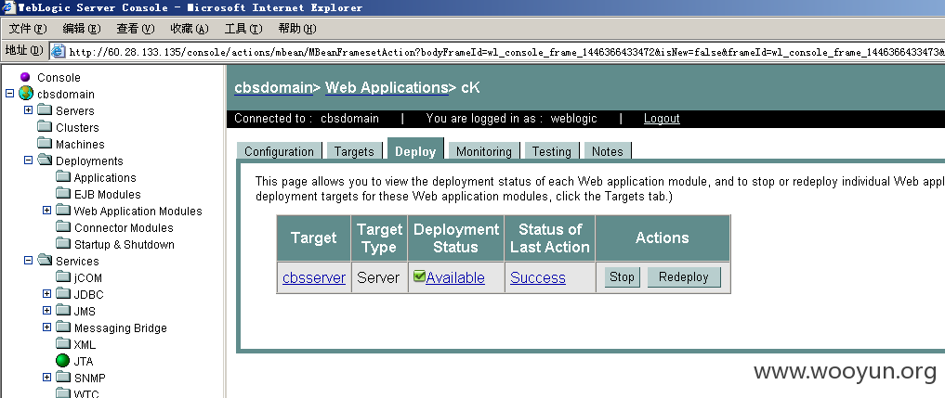Switch to the Testing tab
The height and width of the screenshot is (398, 945).
coord(551,151)
